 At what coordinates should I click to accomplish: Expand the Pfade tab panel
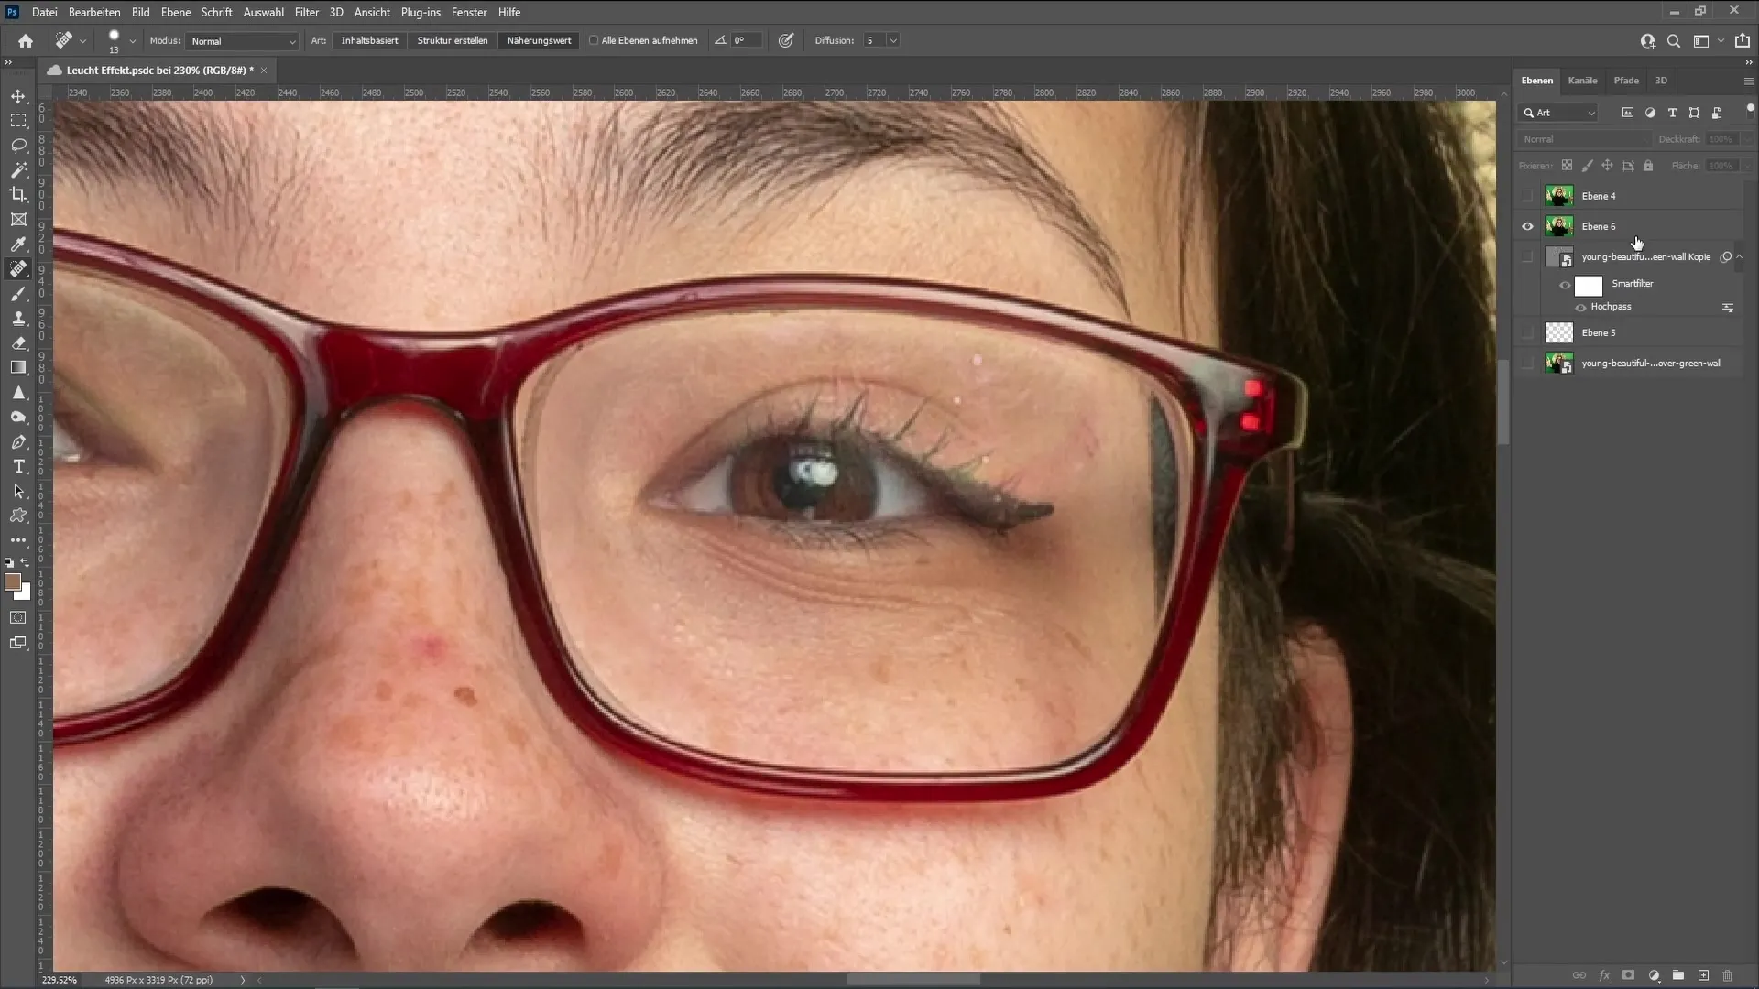1625,80
